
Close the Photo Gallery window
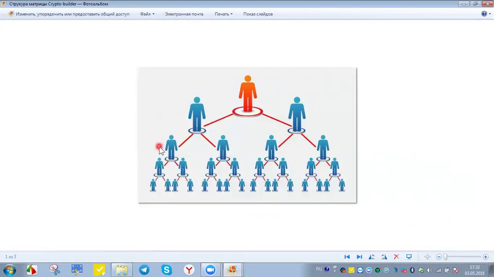[x=487, y=4]
